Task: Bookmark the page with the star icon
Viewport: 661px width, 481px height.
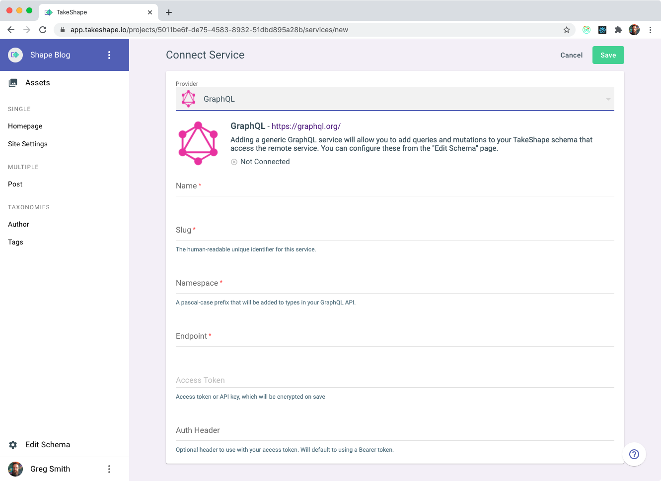Action: (x=567, y=30)
